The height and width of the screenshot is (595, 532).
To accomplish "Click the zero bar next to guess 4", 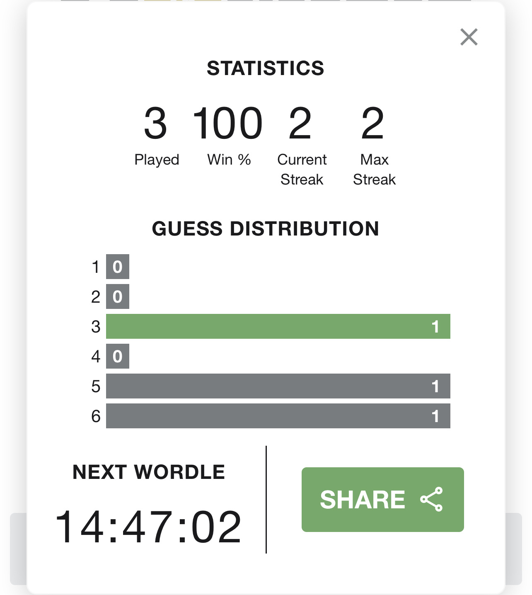I will pyautogui.click(x=118, y=356).
